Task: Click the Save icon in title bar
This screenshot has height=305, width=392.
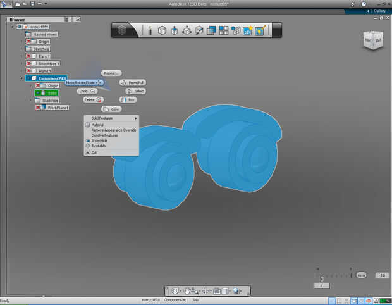Action: tap(32, 4)
